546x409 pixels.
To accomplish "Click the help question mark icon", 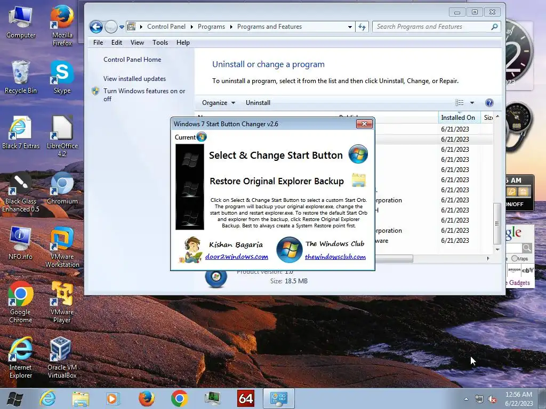I will point(489,103).
